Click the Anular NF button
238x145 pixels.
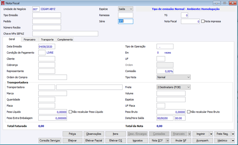181,141
